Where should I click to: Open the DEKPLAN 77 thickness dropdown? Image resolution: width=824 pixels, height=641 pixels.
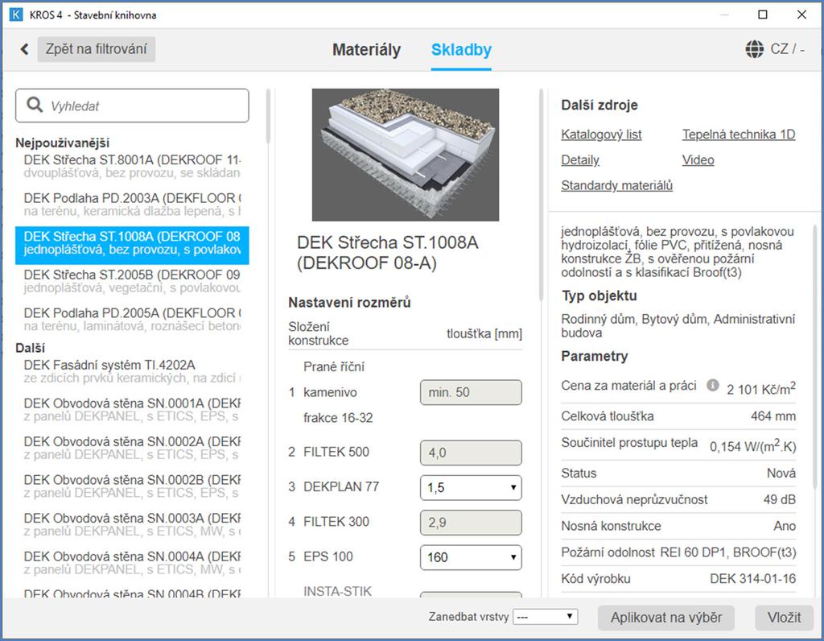click(471, 487)
